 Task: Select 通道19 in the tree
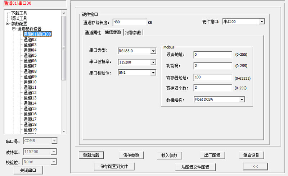click(30, 130)
